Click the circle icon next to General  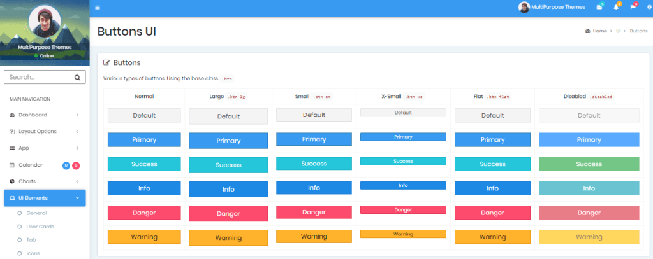click(x=20, y=213)
